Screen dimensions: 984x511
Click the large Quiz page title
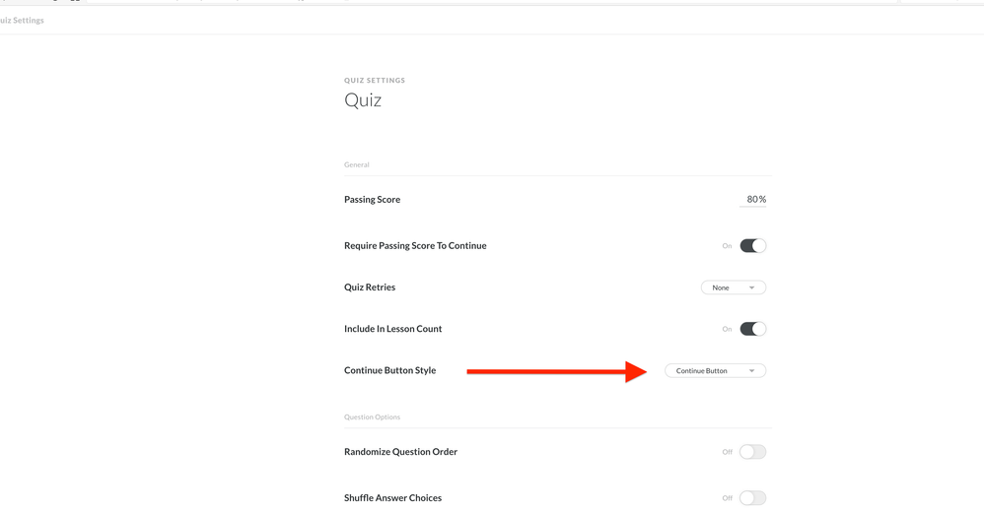363,100
